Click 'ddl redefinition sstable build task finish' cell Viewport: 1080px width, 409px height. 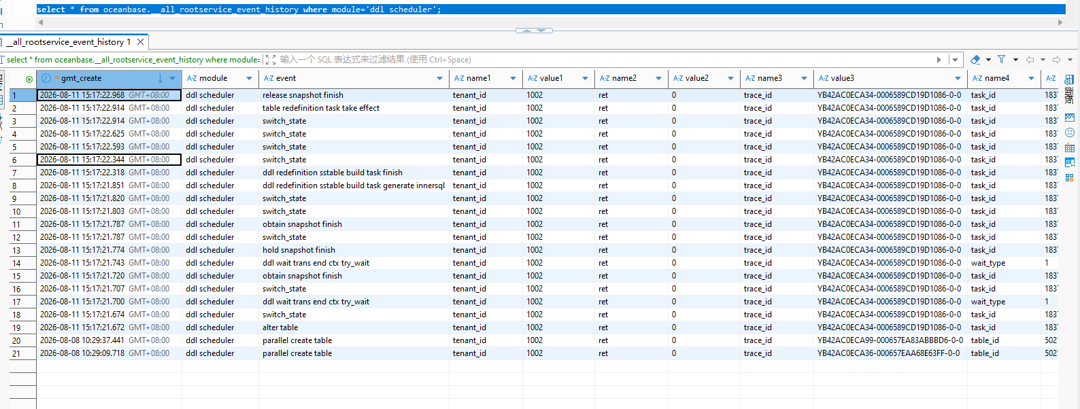(x=354, y=173)
